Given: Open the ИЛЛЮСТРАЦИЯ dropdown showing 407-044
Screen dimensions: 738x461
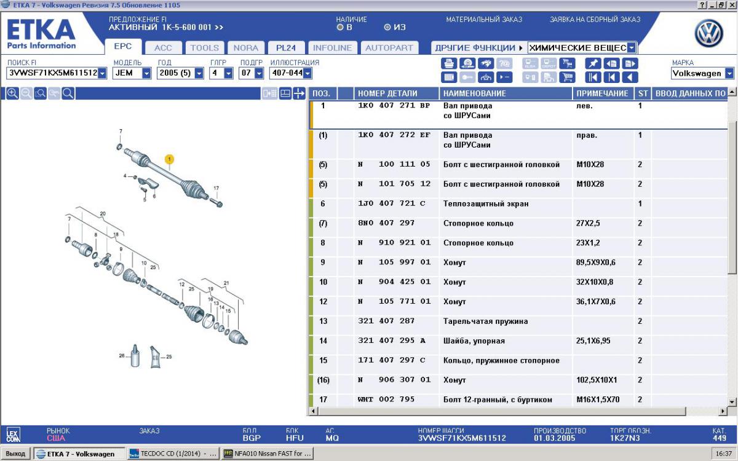Looking at the screenshot, I should (307, 73).
